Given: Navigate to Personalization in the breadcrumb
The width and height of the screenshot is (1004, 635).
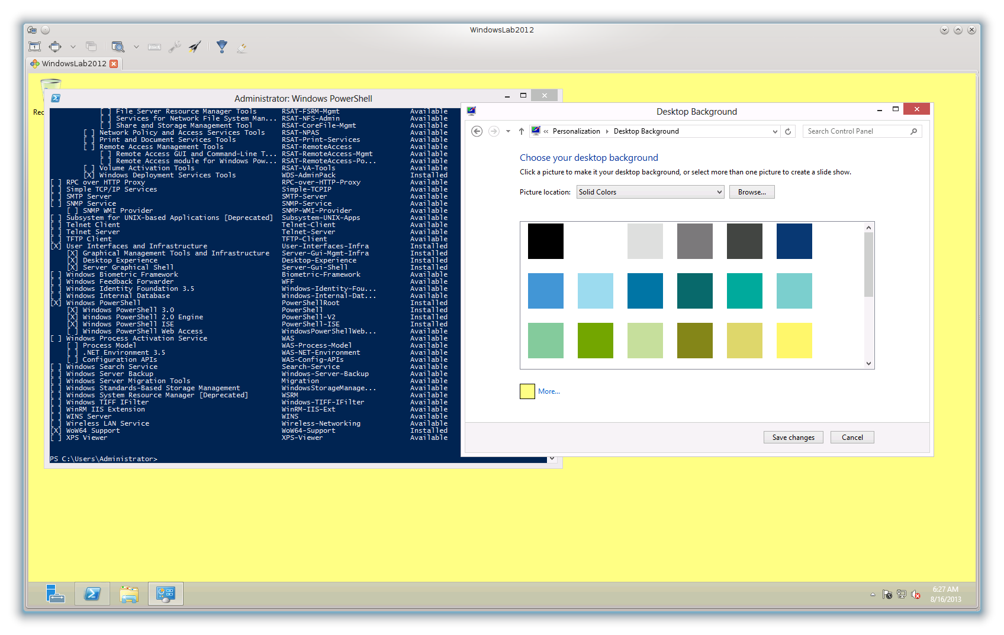Looking at the screenshot, I should pos(576,131).
